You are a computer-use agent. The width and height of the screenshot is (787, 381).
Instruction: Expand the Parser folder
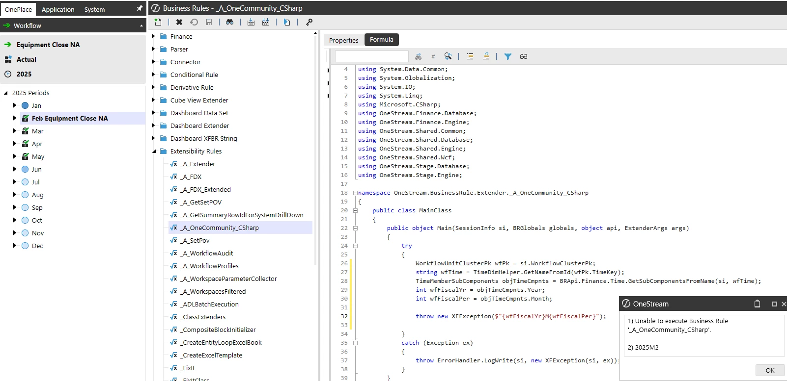click(x=153, y=49)
